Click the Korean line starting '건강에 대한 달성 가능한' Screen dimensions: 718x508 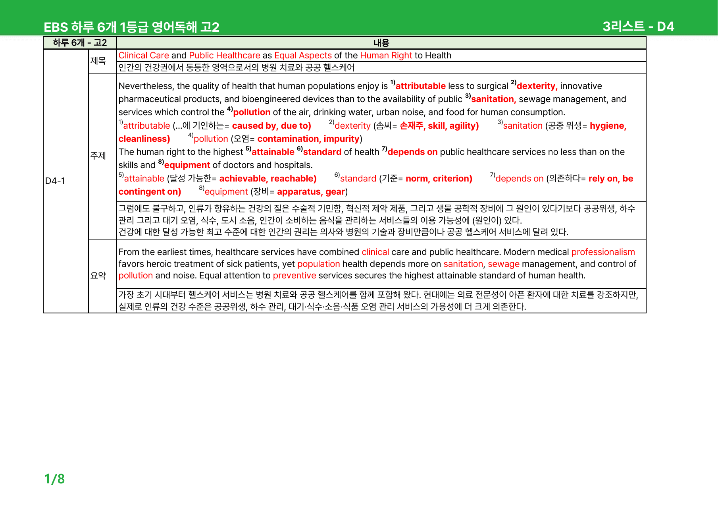point(343,232)
